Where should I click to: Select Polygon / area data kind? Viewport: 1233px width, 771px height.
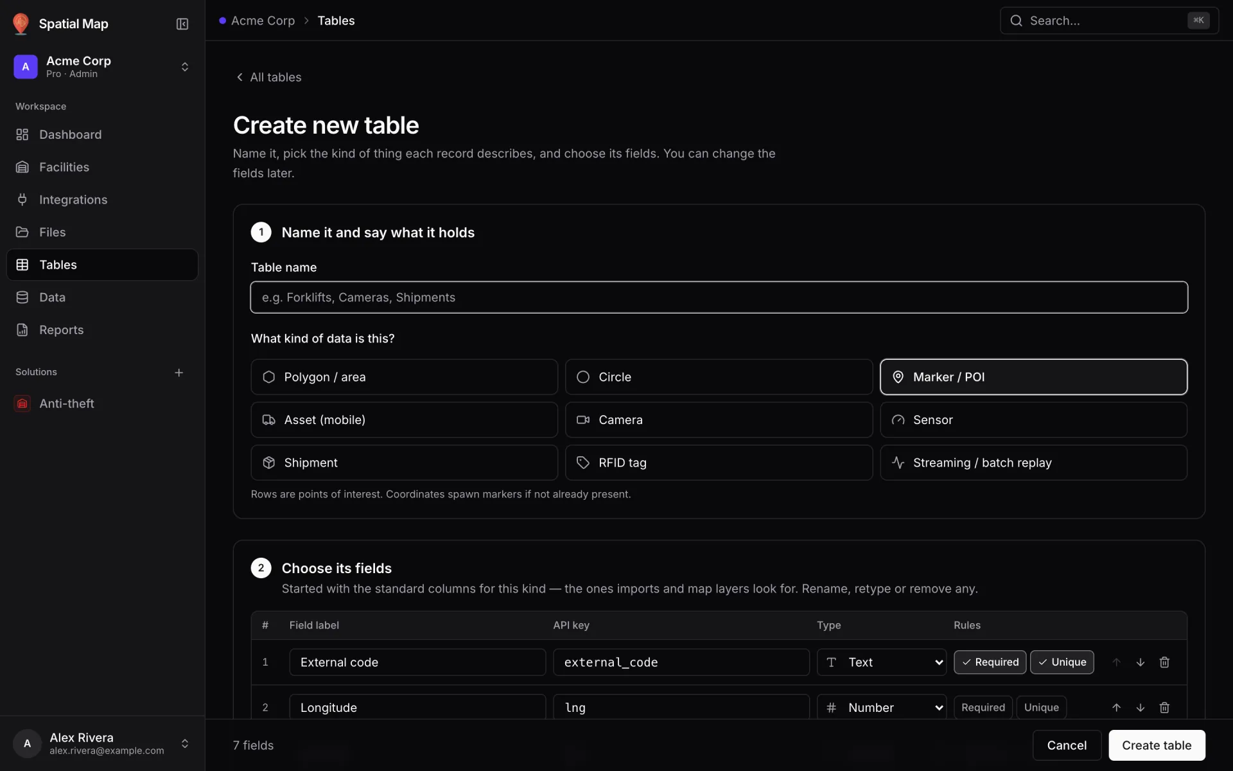coord(404,377)
